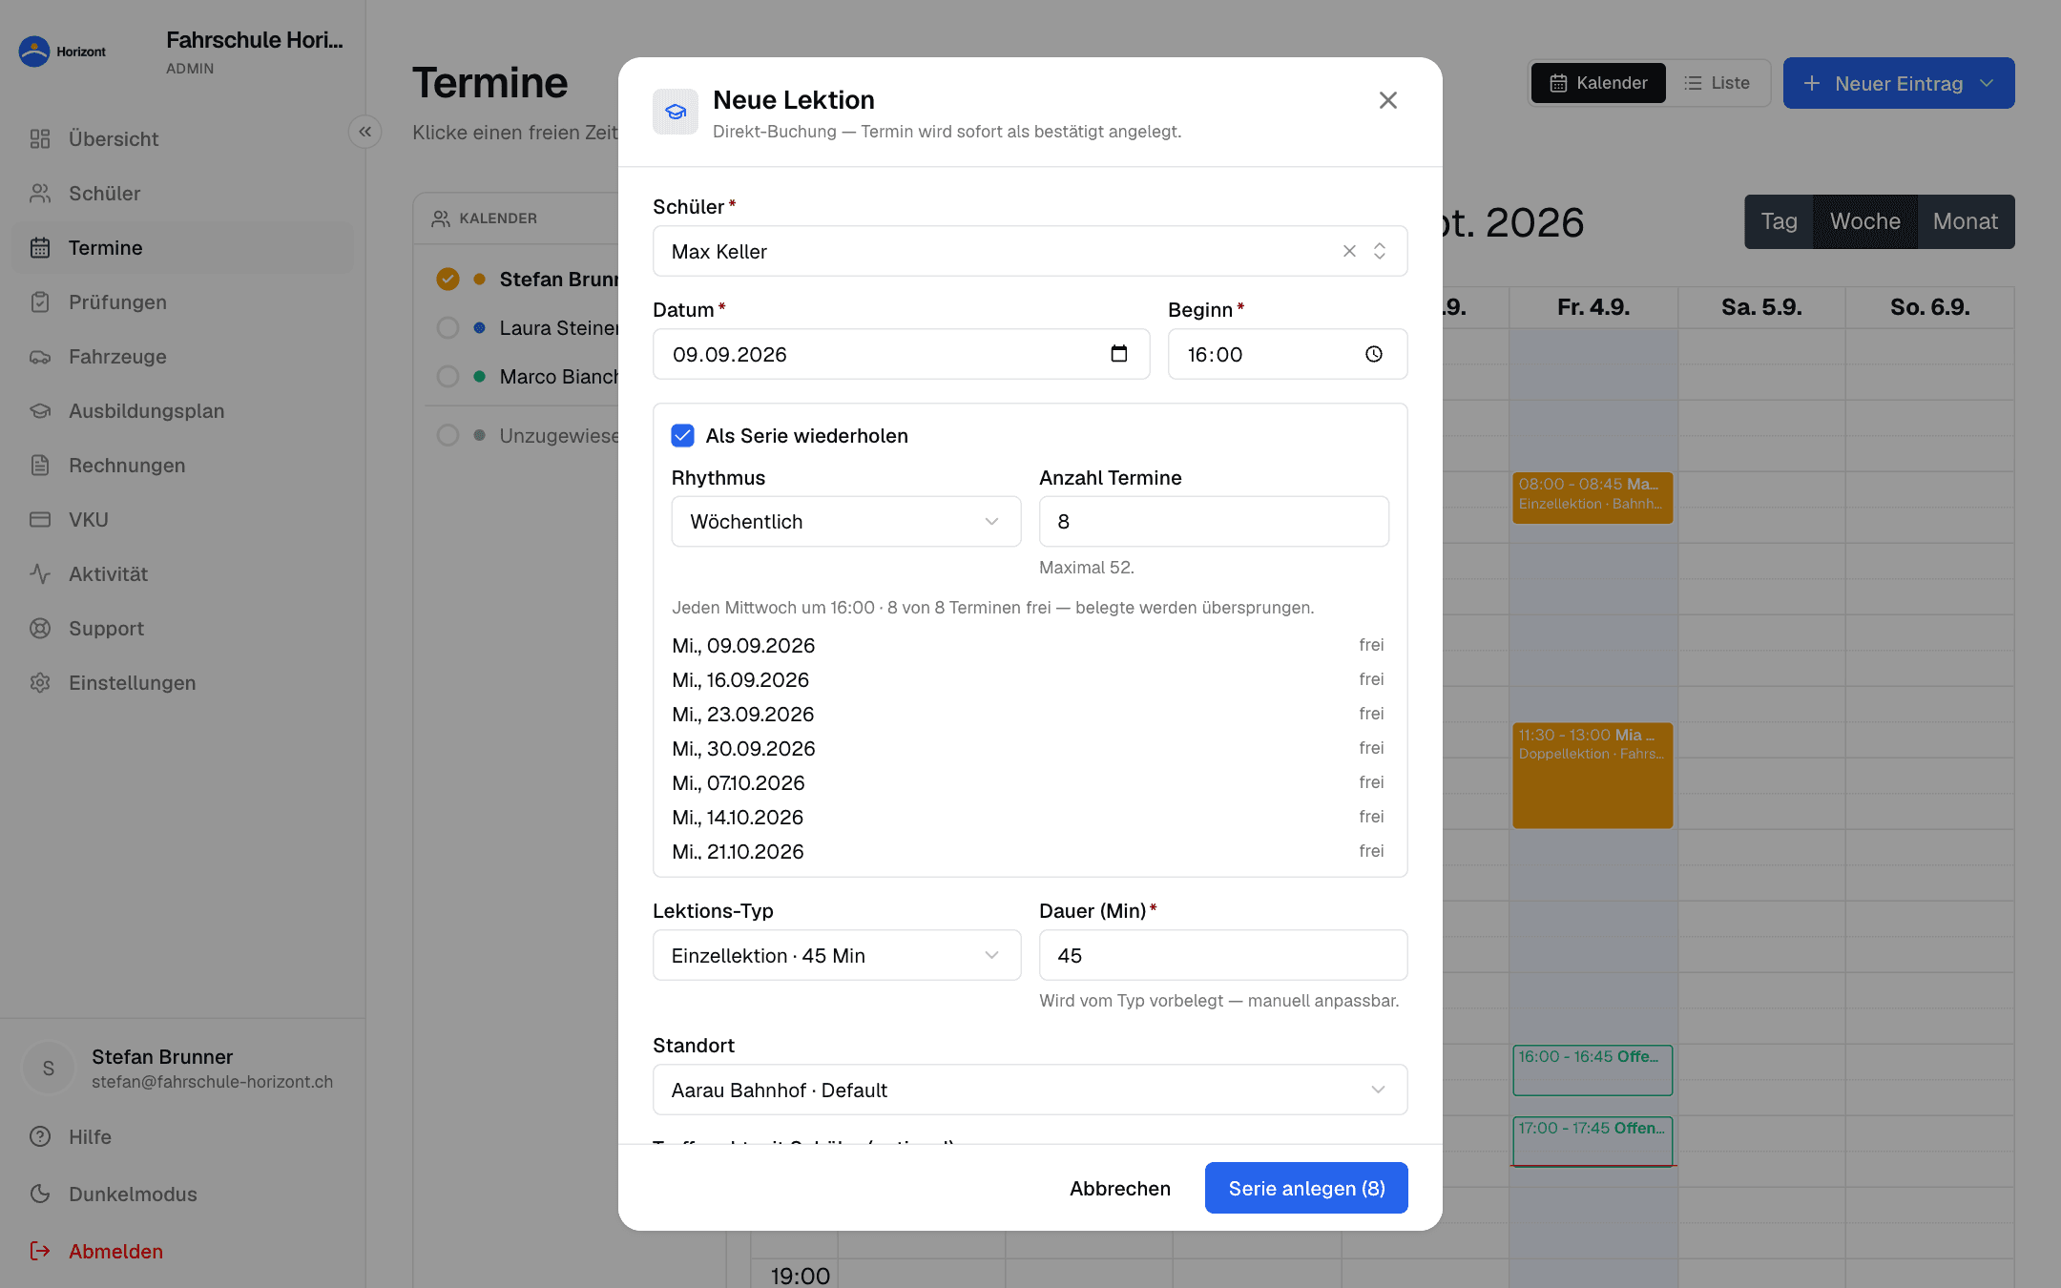Click the Anzahl Termine input field
2061x1288 pixels.
click(1214, 521)
